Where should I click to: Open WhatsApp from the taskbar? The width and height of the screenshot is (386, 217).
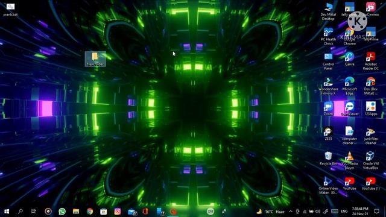click(x=62, y=212)
